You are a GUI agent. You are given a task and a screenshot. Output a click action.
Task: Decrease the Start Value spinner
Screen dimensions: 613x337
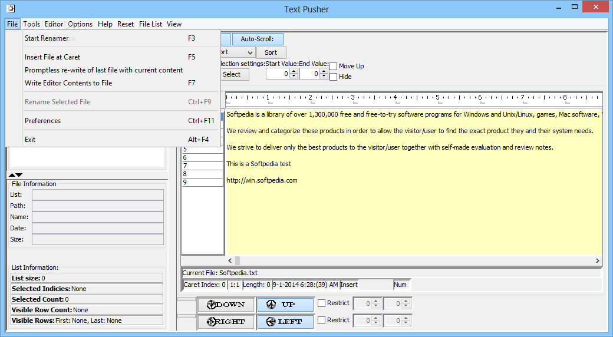click(x=294, y=76)
